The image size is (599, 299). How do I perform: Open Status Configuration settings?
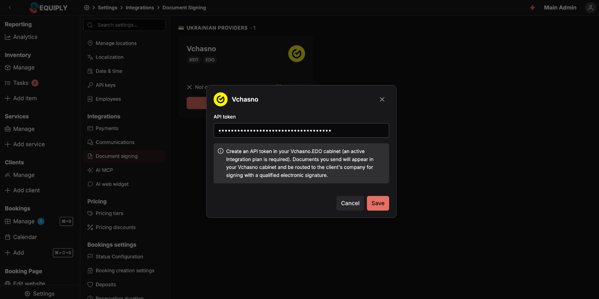[x=115, y=257]
